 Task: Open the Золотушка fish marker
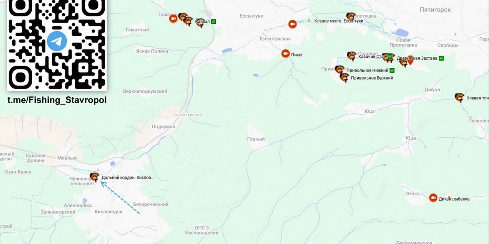[x=351, y=17]
